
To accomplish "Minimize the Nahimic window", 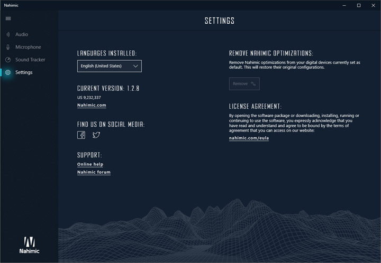I will pyautogui.click(x=344, y=5).
